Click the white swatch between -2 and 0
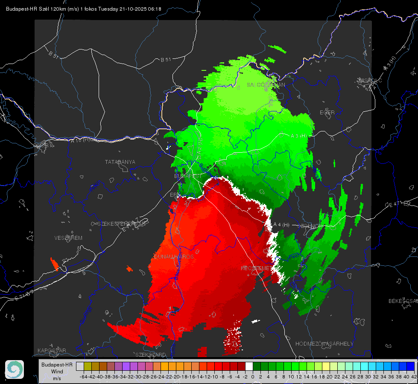The width and height of the screenshot is (418, 384). point(249,367)
